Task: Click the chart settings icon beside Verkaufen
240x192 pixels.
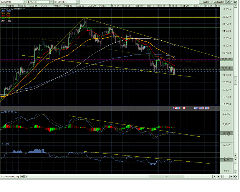Action: tap(228, 2)
